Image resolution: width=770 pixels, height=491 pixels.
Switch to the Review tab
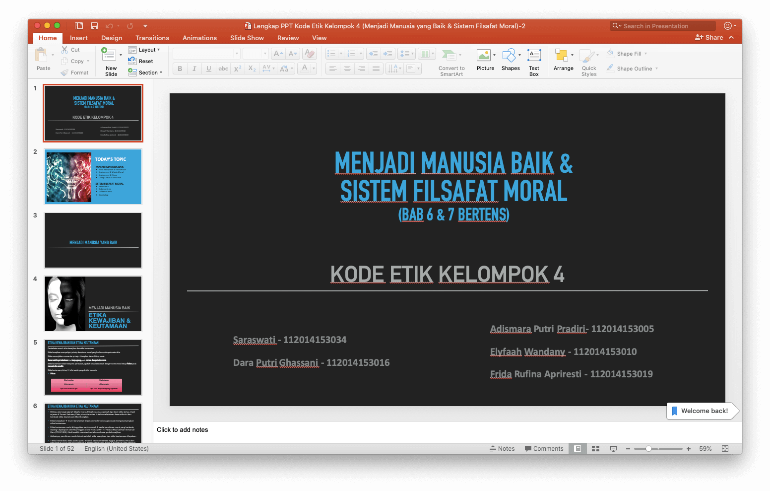288,38
